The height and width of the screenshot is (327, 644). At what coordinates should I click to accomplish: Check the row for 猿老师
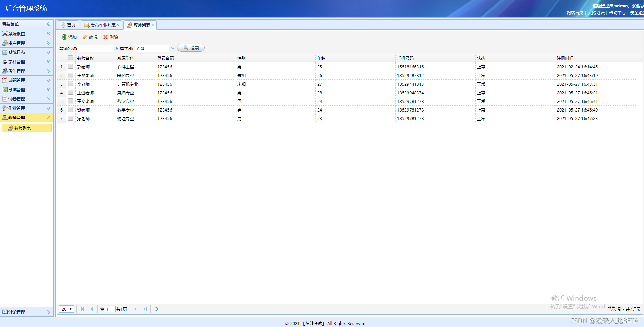(x=71, y=118)
